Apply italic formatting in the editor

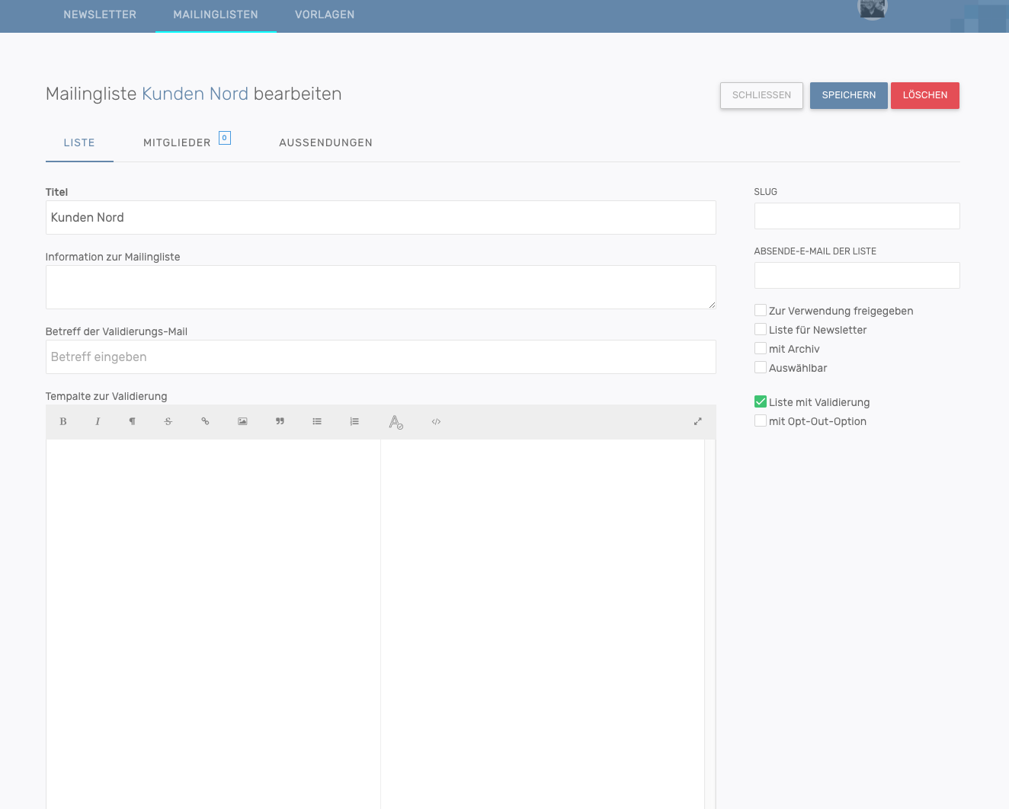point(98,421)
